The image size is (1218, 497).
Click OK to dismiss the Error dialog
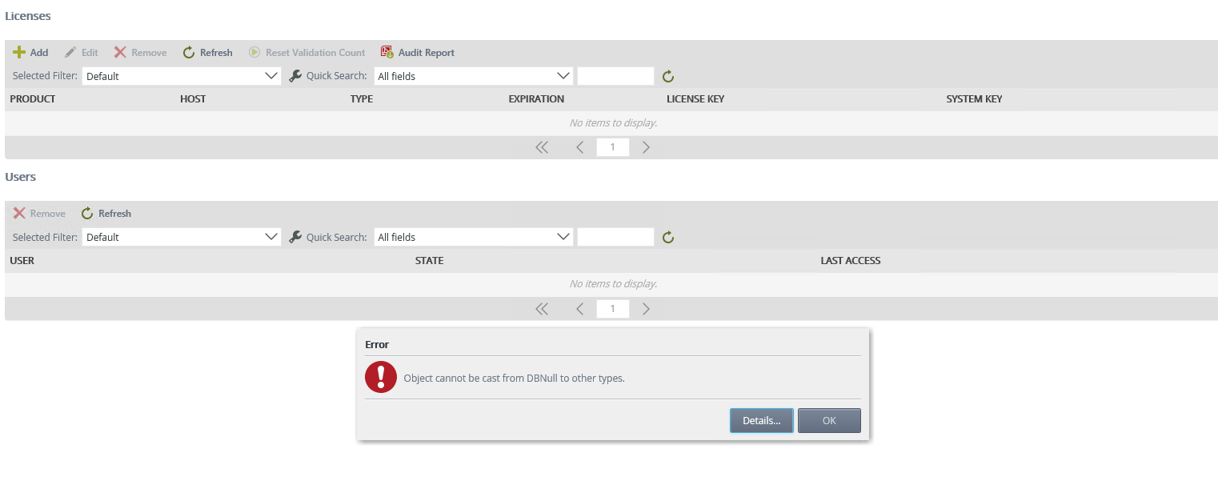click(x=829, y=420)
